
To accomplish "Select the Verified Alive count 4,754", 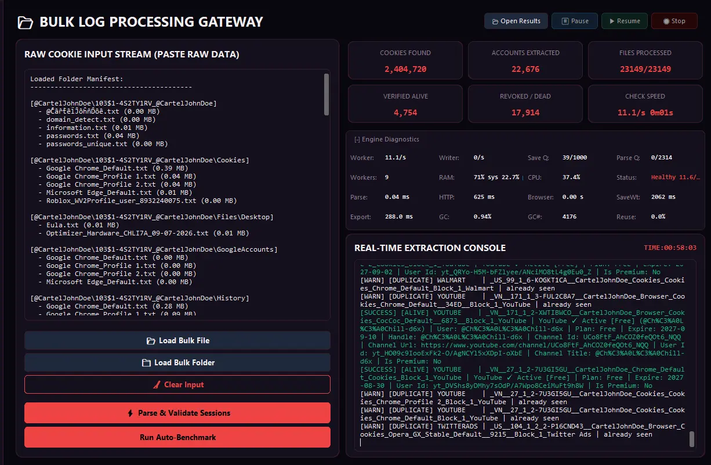I will [405, 112].
